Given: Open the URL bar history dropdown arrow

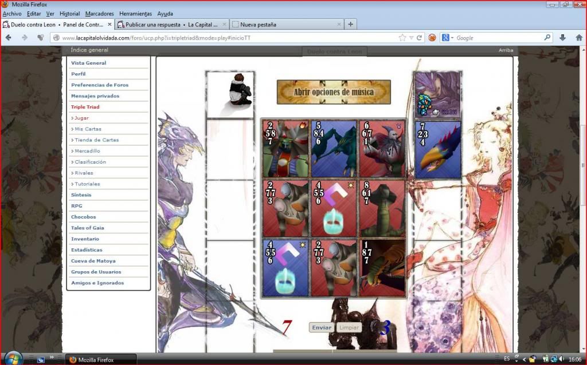Looking at the screenshot, I should pos(412,38).
